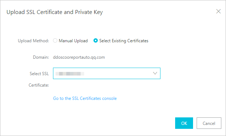
Task: Click the blurred selected certificate value
Action: pyautogui.click(x=70, y=74)
